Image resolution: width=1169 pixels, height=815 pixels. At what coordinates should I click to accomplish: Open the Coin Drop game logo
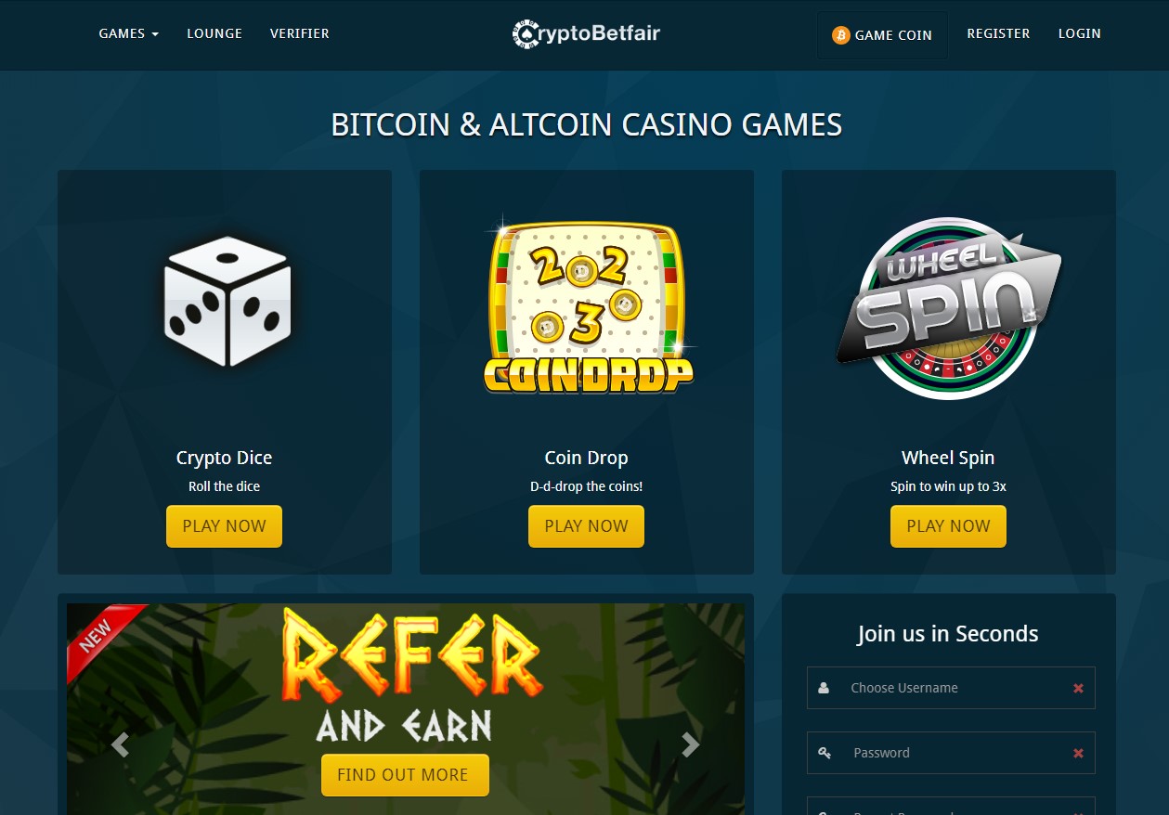click(588, 305)
